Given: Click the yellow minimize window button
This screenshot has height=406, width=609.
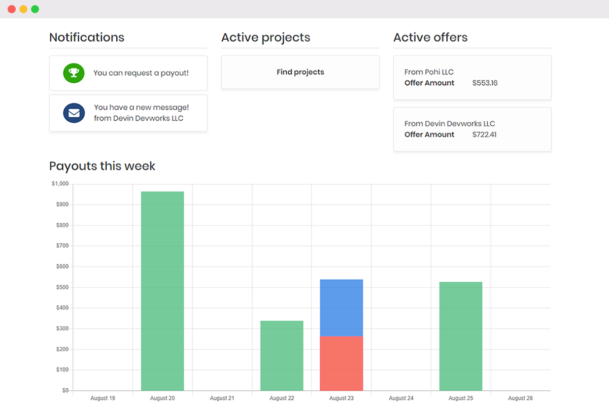Looking at the screenshot, I should (23, 9).
